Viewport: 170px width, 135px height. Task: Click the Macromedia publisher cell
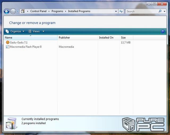click(x=66, y=47)
